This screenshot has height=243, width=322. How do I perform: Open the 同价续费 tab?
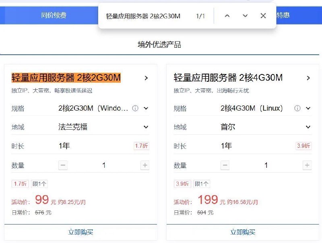pyautogui.click(x=54, y=15)
